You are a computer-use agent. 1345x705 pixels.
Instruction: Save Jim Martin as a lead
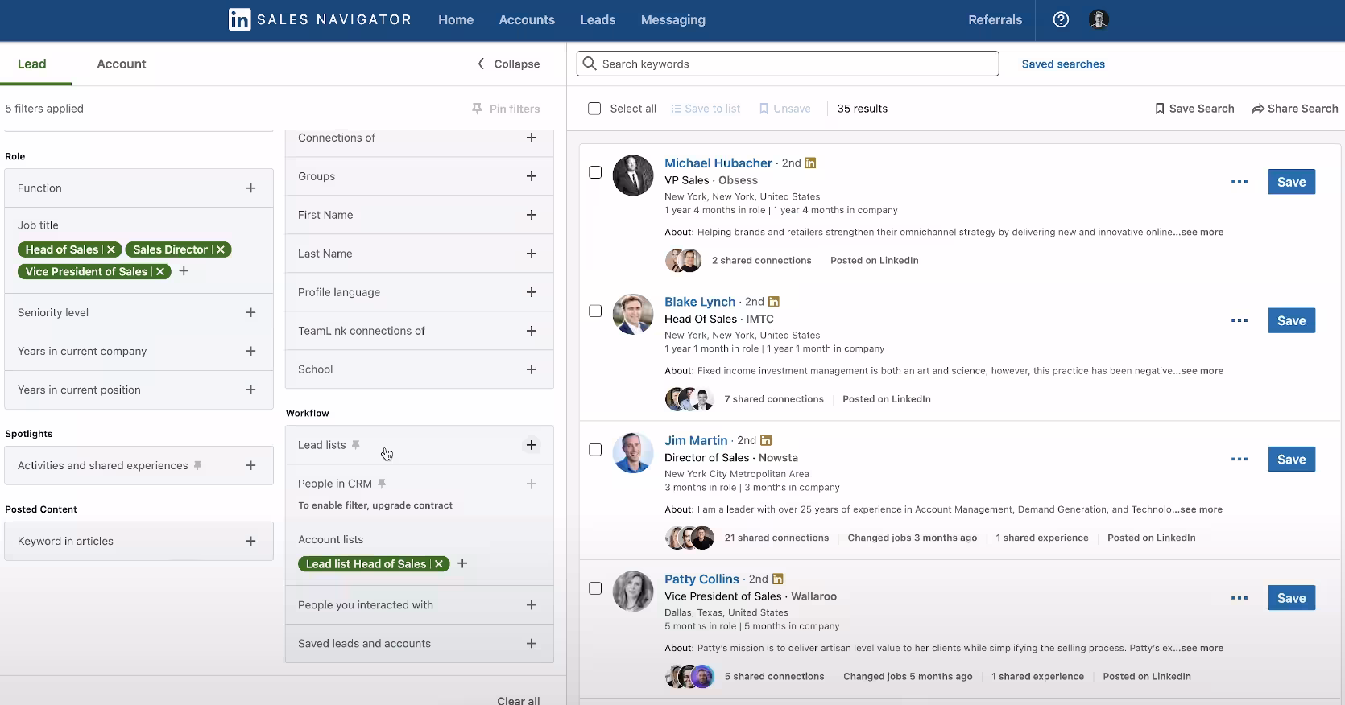click(x=1290, y=460)
